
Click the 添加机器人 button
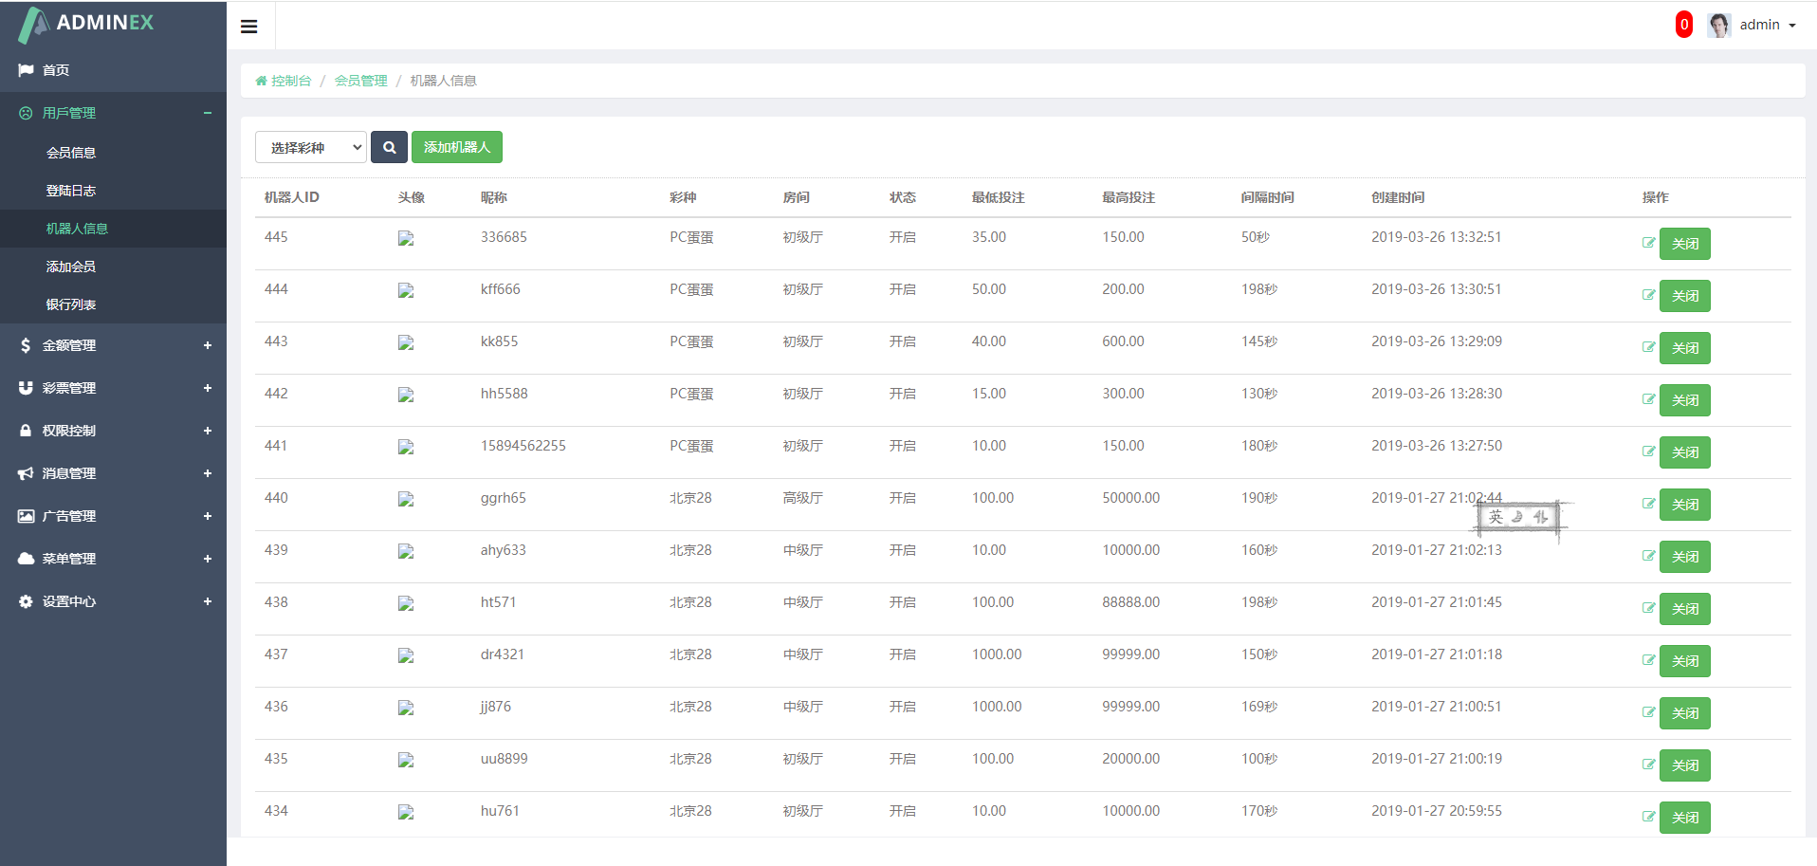[457, 147]
